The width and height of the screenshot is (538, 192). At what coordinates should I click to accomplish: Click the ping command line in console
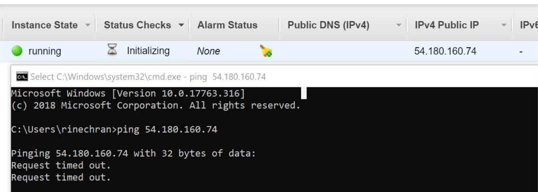tap(114, 129)
